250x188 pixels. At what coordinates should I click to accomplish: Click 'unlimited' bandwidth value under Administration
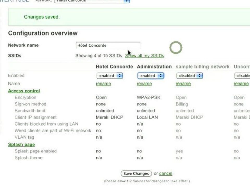click(146, 111)
